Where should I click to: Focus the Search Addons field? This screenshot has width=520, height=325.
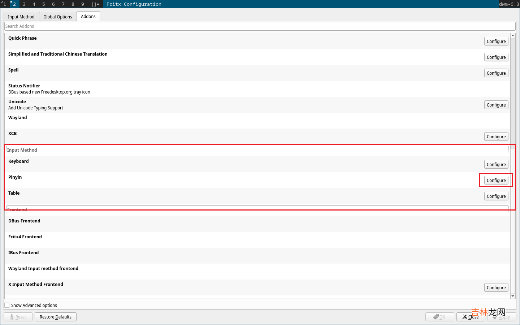point(260,26)
